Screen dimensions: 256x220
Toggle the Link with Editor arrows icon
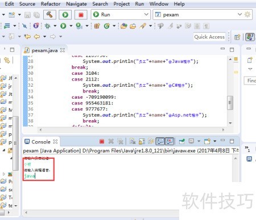[x=7, y=60]
